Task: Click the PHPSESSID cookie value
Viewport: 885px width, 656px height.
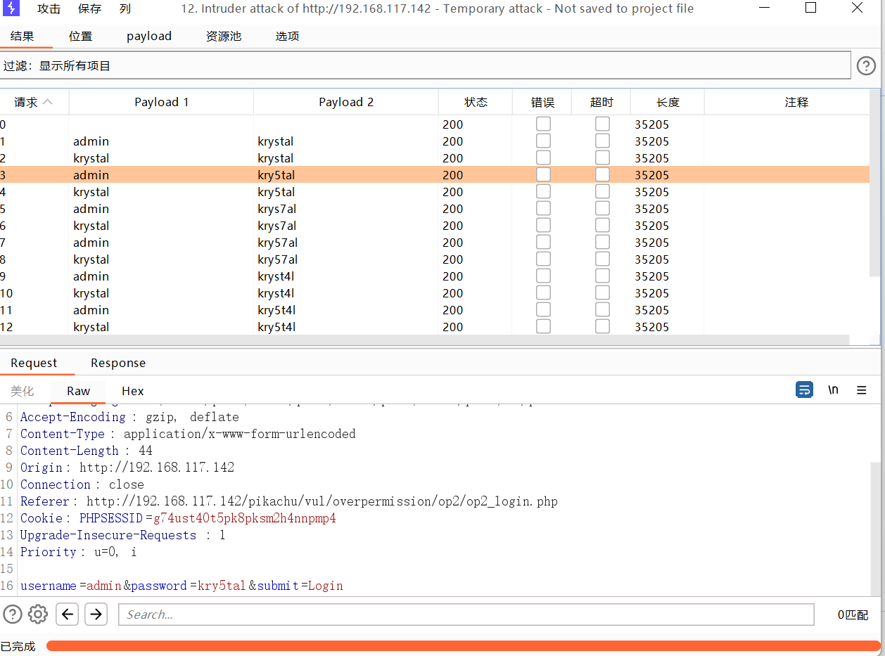Action: click(245, 518)
